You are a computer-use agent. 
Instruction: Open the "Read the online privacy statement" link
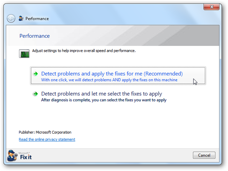click(x=47, y=140)
